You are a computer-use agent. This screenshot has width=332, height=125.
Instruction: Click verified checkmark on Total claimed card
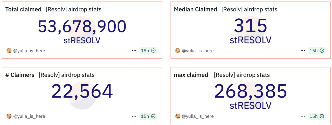tap(153, 51)
